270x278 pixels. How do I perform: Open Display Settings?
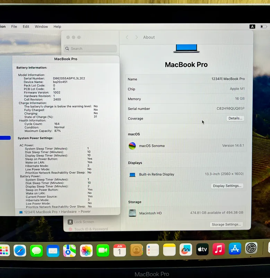[227, 186]
